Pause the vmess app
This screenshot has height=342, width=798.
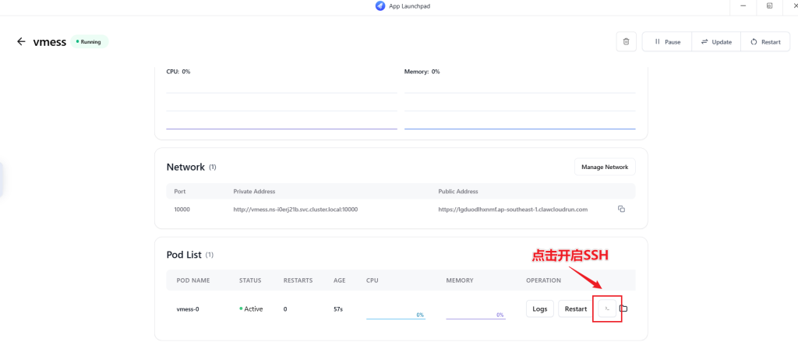coord(667,42)
